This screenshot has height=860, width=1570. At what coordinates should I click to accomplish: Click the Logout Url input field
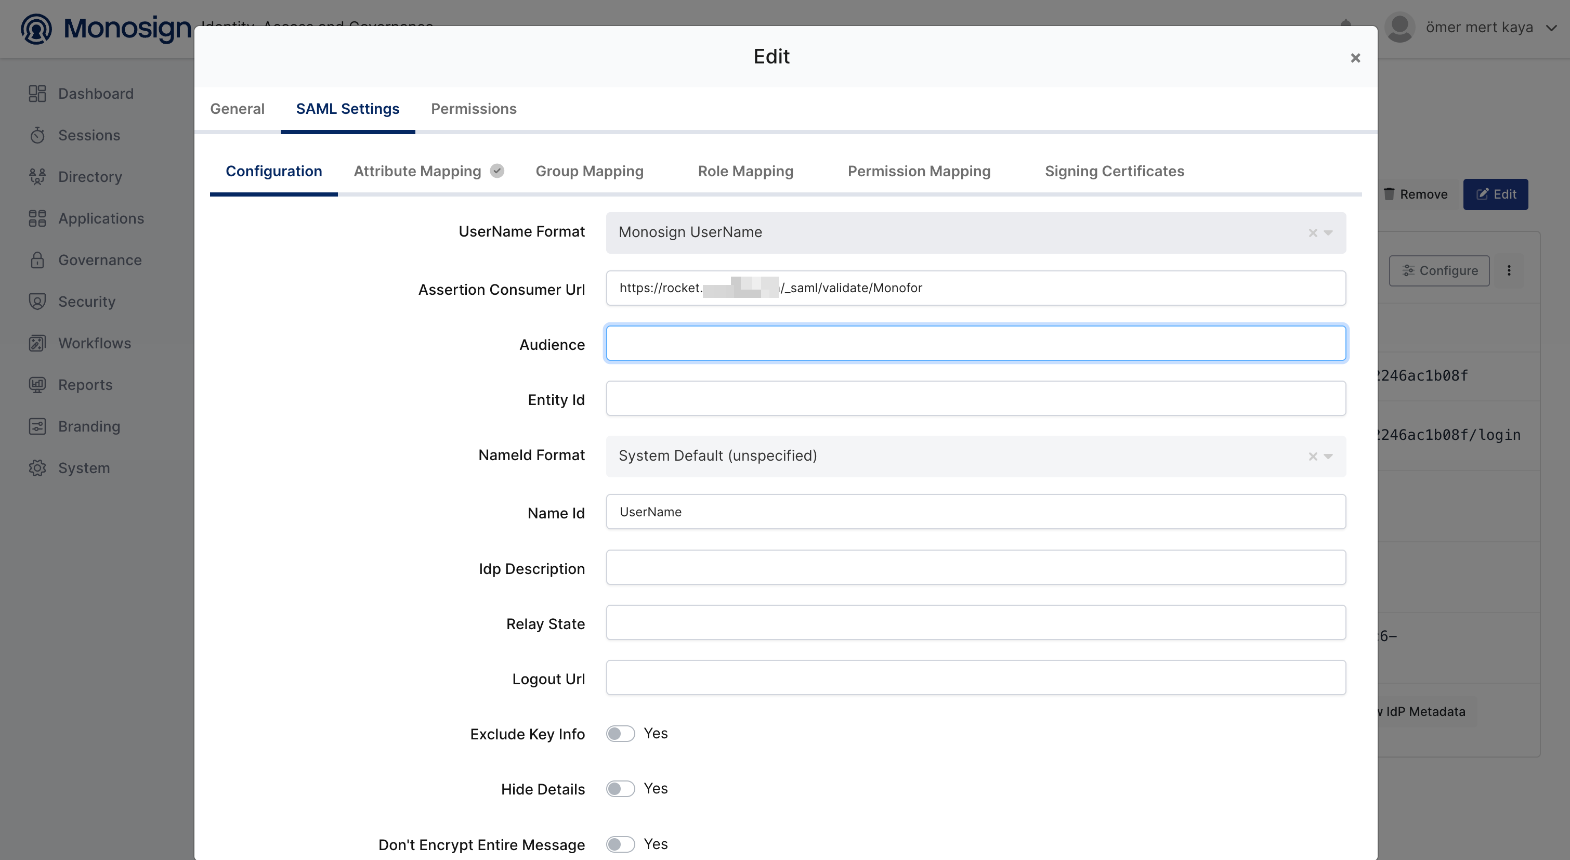click(976, 677)
